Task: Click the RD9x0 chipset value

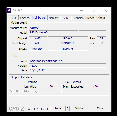Action: pyautogui.click(x=68, y=38)
